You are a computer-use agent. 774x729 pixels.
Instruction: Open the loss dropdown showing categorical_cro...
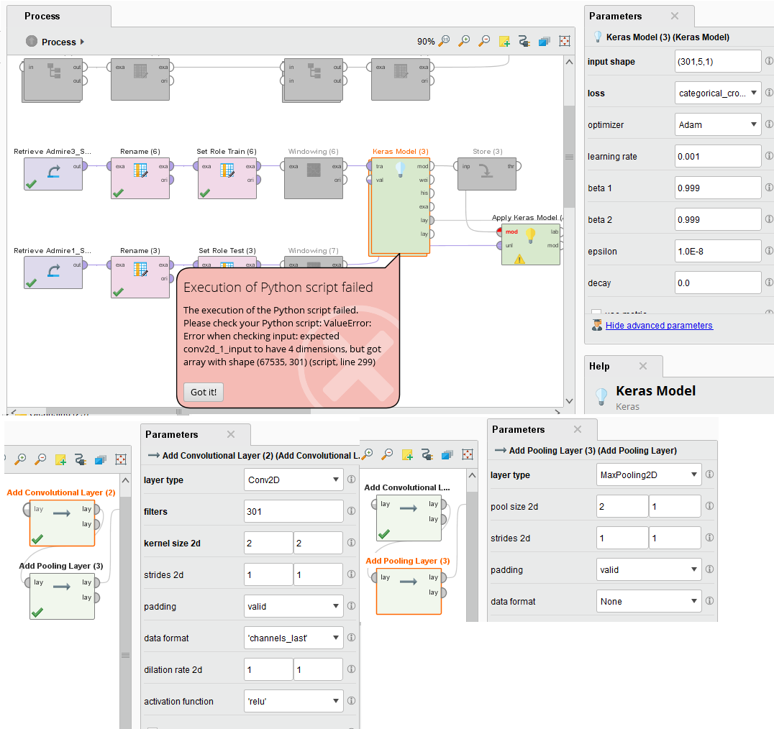click(718, 93)
